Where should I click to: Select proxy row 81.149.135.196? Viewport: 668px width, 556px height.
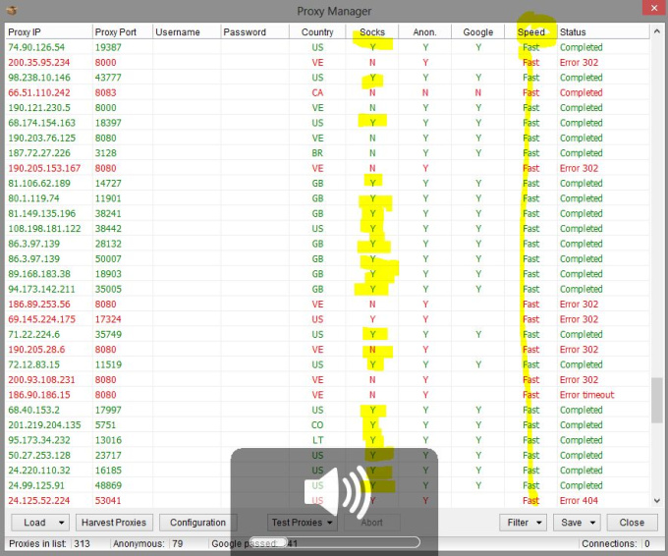(x=327, y=213)
